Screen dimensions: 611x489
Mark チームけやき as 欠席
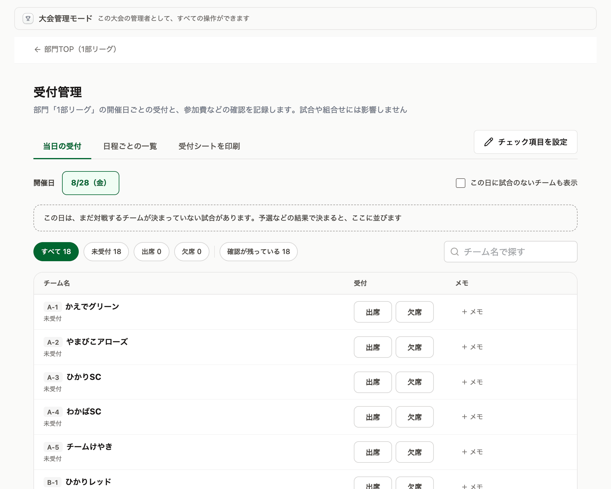415,452
